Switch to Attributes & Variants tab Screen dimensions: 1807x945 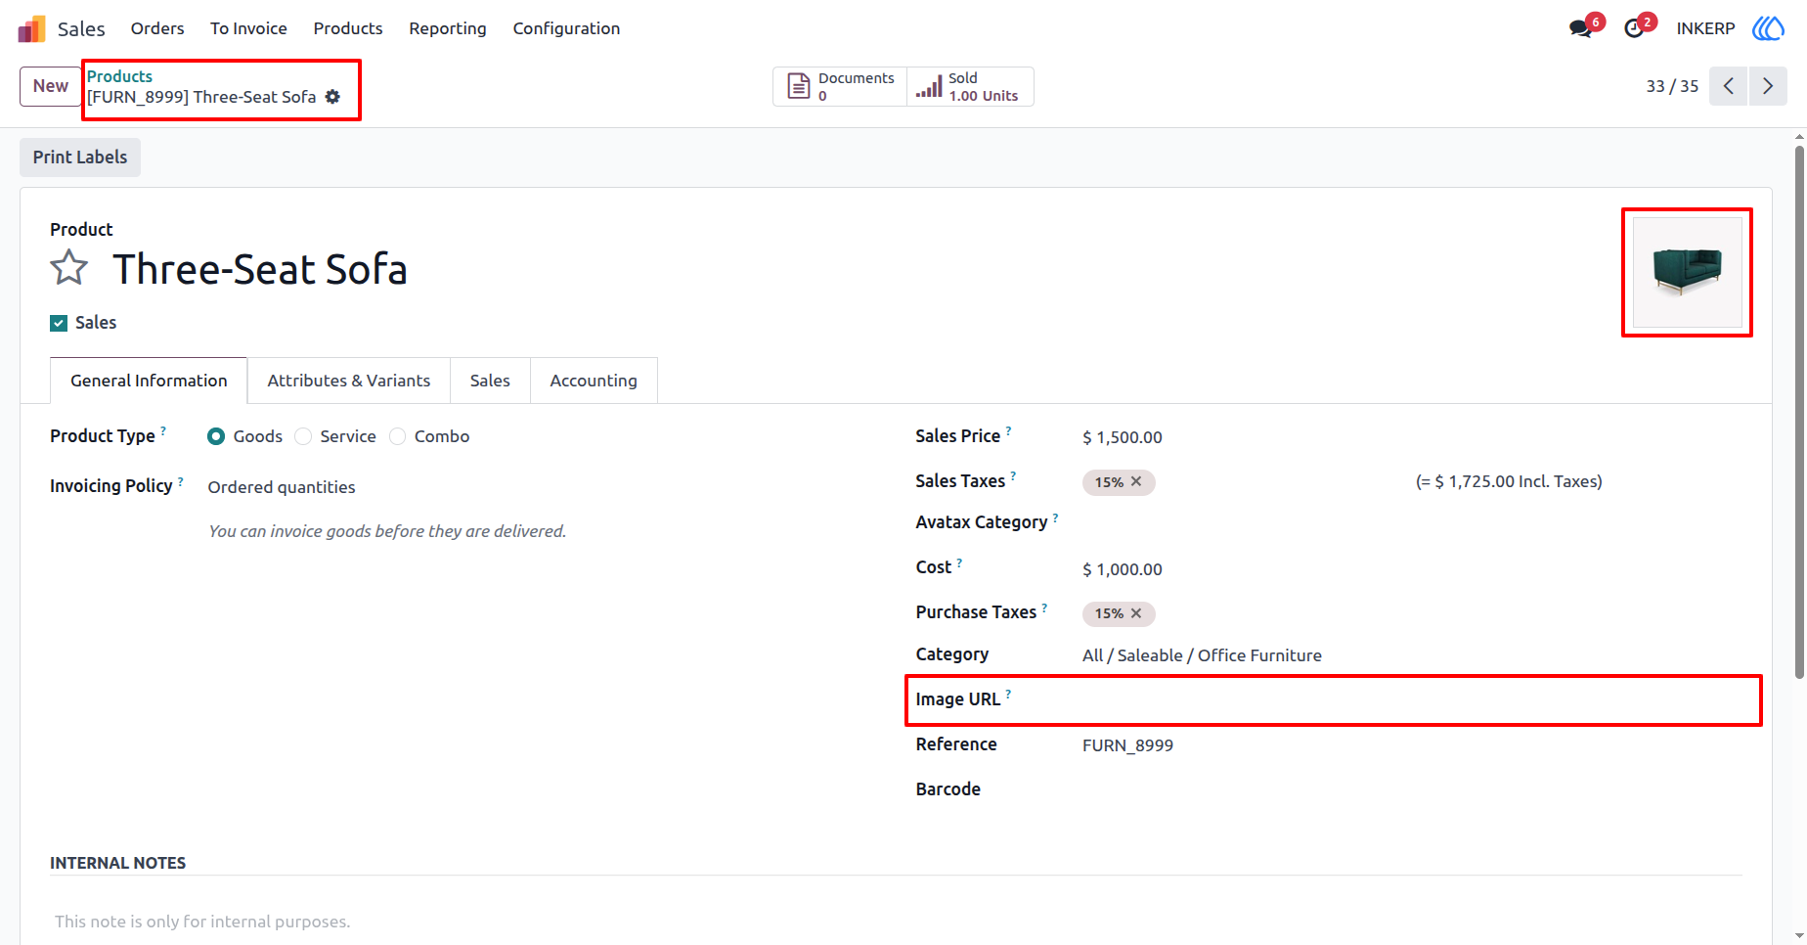pyautogui.click(x=349, y=381)
